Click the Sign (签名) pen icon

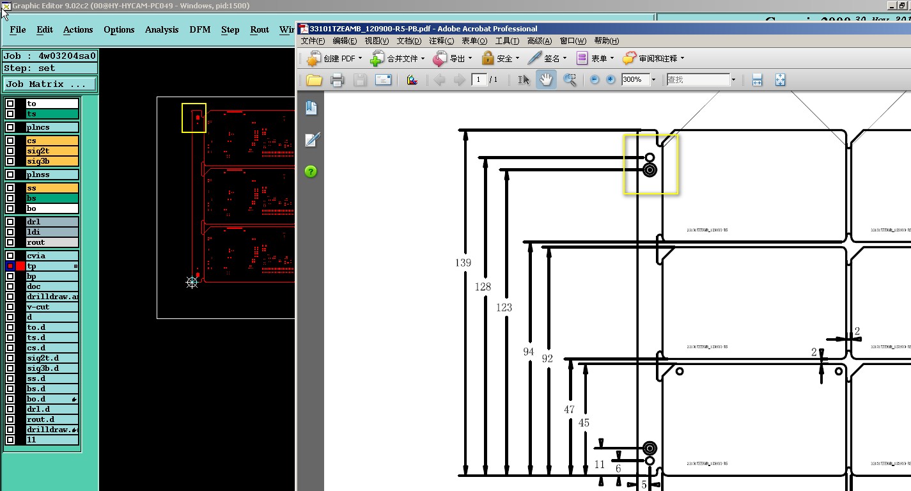tap(534, 59)
